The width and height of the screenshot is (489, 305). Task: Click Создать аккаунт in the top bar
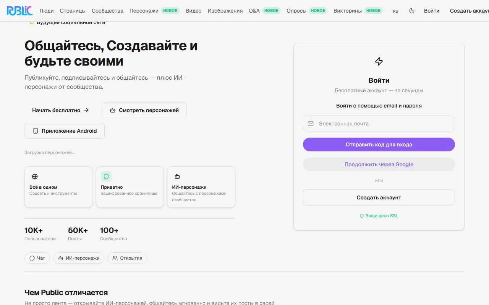tap(469, 11)
